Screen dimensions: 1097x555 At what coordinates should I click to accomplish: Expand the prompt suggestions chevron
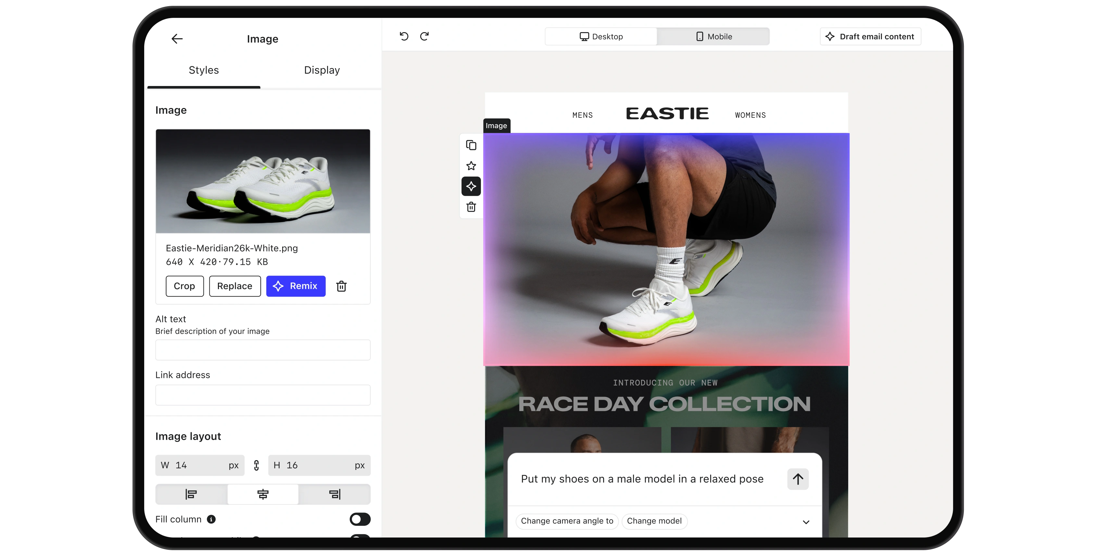[806, 522]
